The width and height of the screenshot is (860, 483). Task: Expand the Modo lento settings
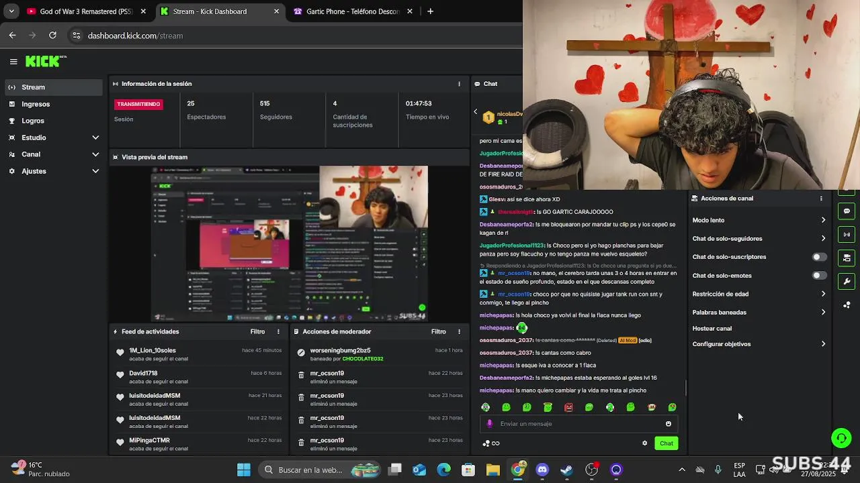point(759,220)
